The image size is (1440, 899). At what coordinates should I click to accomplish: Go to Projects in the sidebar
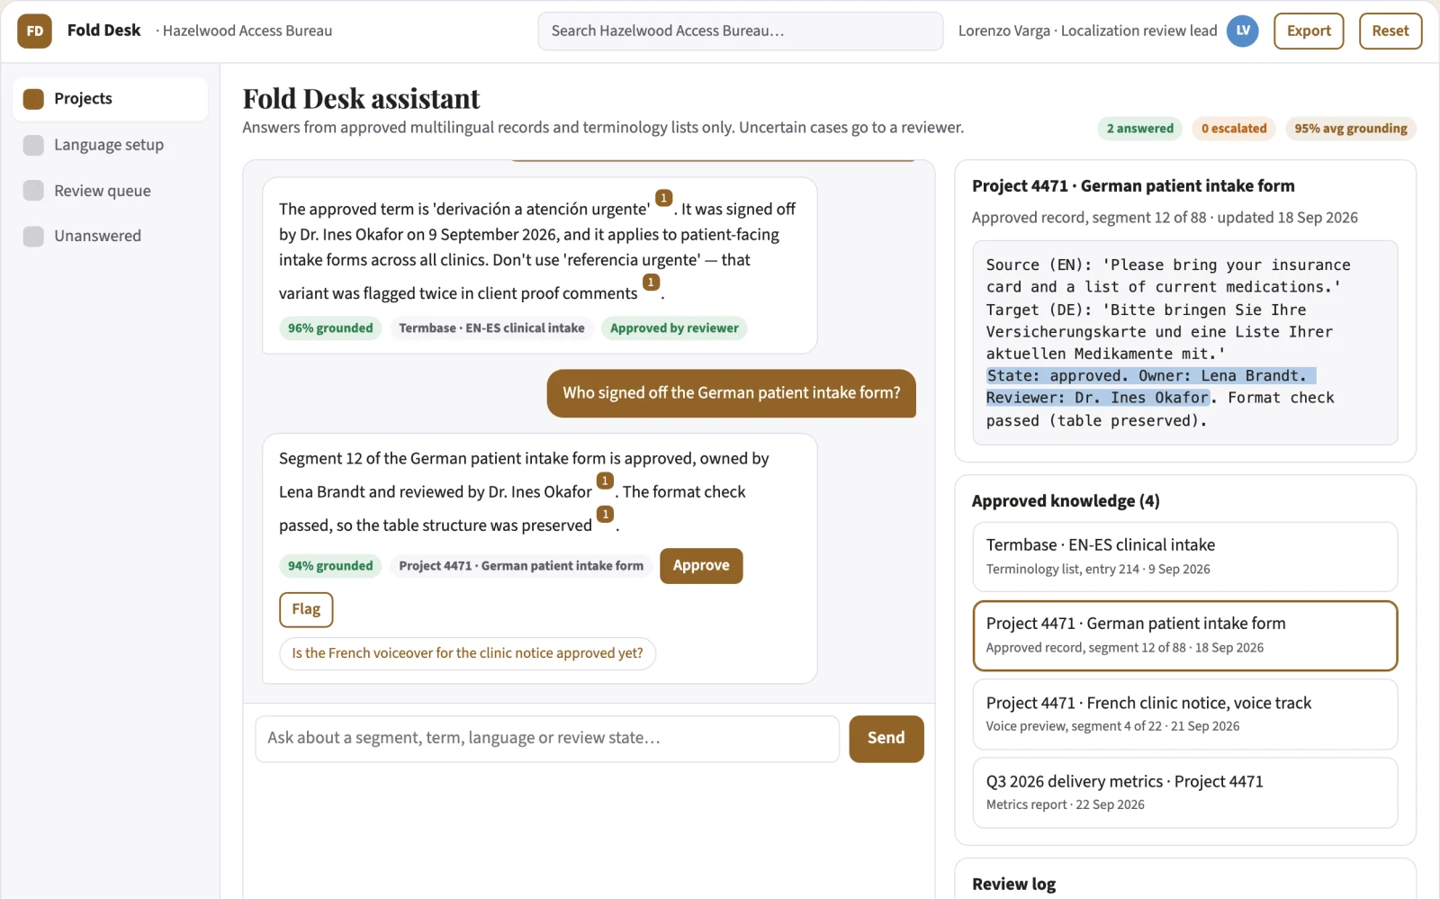point(111,99)
